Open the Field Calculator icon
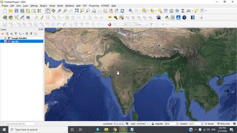Viewport: 237px width, 133px height. coord(171,11)
